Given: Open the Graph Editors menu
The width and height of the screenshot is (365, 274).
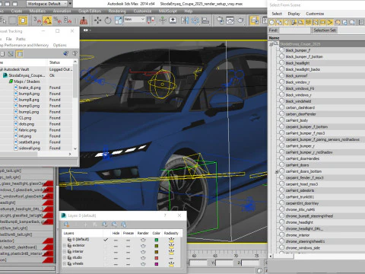Looking at the screenshot, I should coord(90,11).
